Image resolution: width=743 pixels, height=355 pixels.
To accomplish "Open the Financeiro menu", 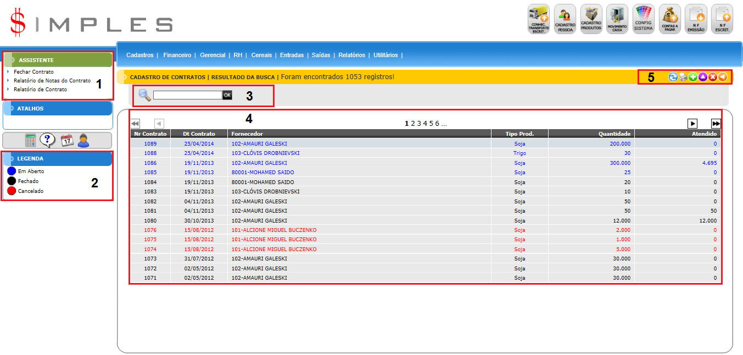I will 177,56.
